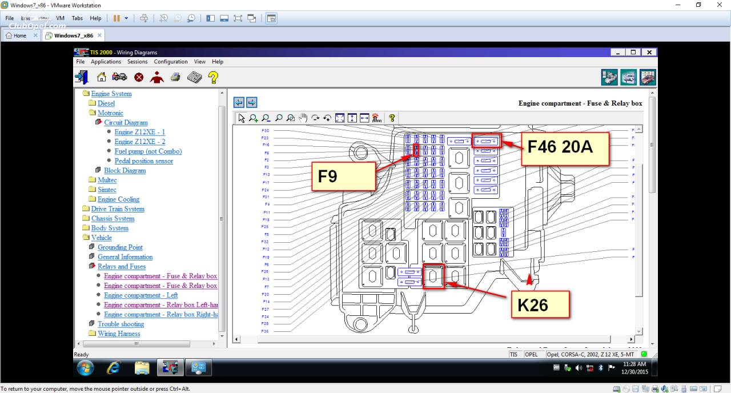This screenshot has width=731, height=393.
Task: Switch to VMware Home tab
Action: click(20, 35)
